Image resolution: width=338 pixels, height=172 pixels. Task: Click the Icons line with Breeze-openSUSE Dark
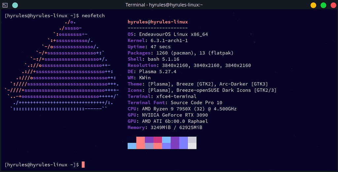(x=202, y=90)
